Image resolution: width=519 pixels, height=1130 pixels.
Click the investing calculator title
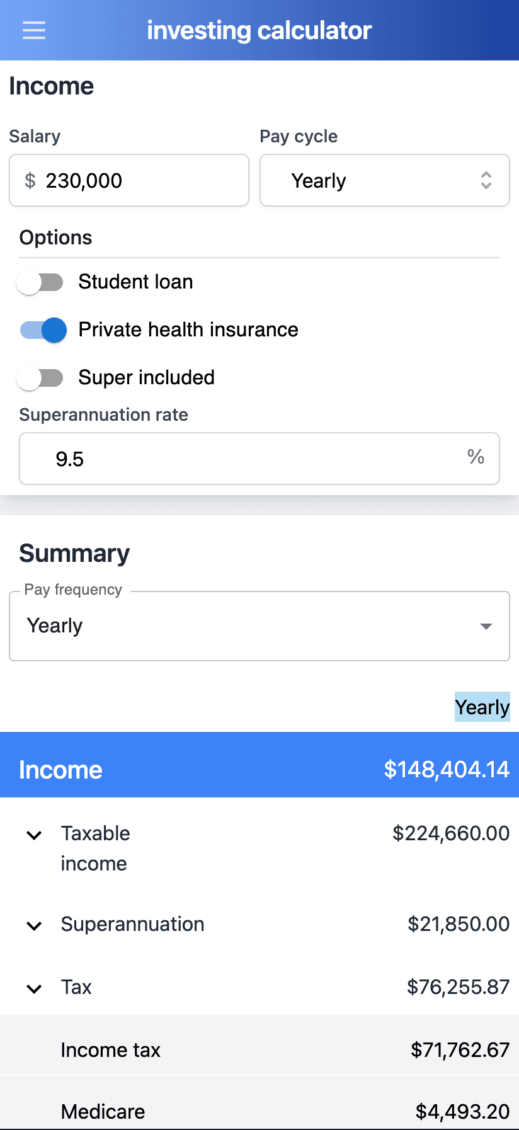point(259,30)
